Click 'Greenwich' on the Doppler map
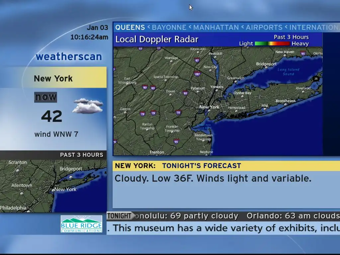Screen dimensions: 340x255 pyautogui.click(x=236, y=78)
